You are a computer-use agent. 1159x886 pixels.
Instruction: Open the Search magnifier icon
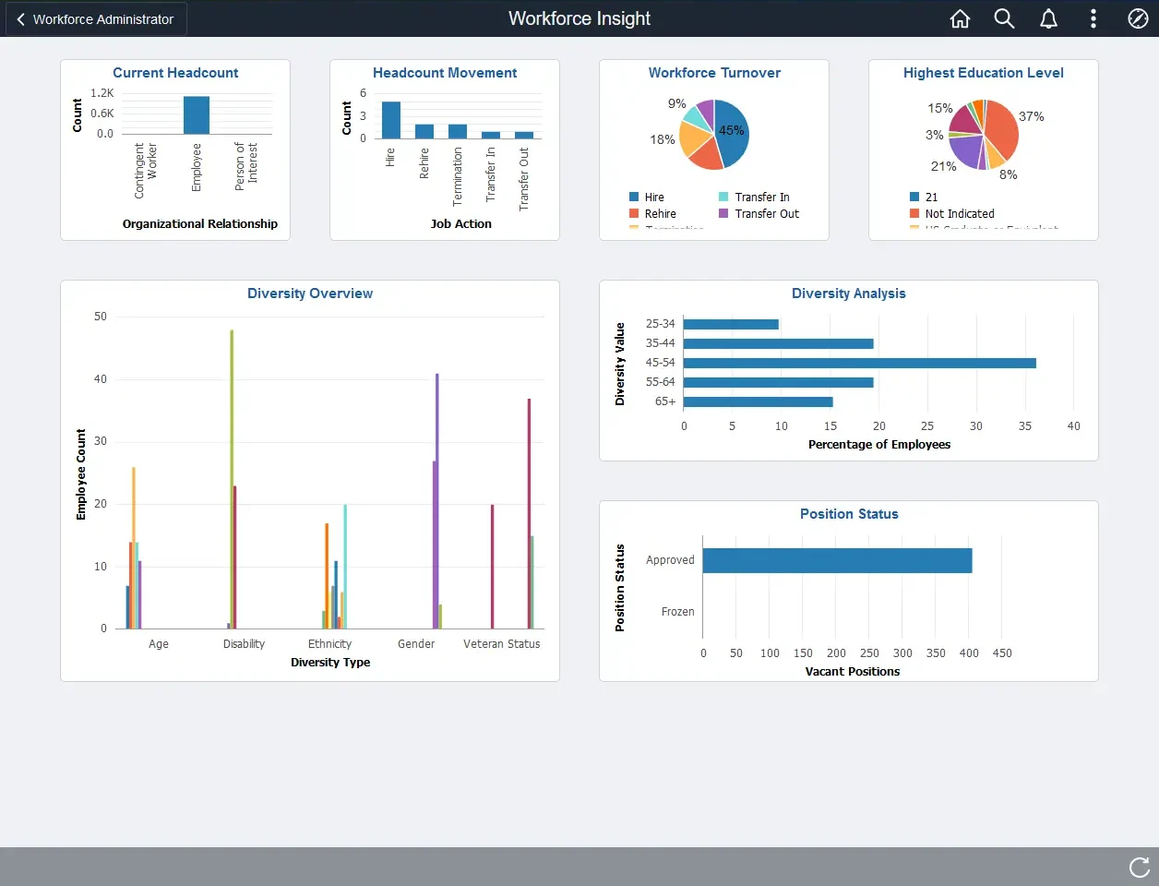point(1004,18)
